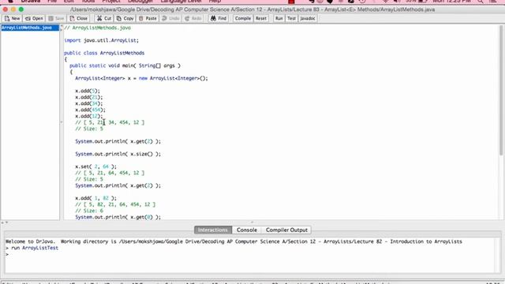Click the Undo toolbar button
The width and height of the screenshot is (505, 284).
click(x=170, y=18)
